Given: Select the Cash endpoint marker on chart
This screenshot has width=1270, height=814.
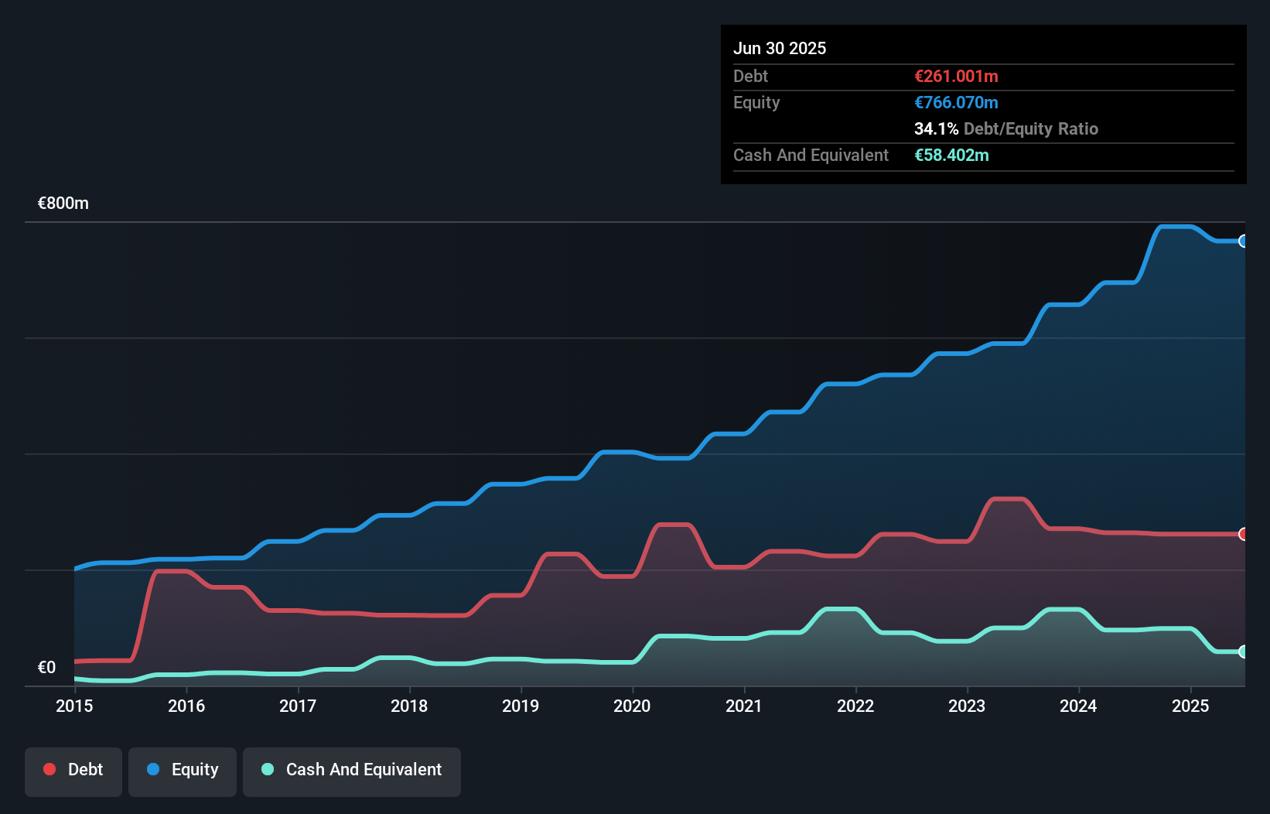Looking at the screenshot, I should click(1244, 652).
